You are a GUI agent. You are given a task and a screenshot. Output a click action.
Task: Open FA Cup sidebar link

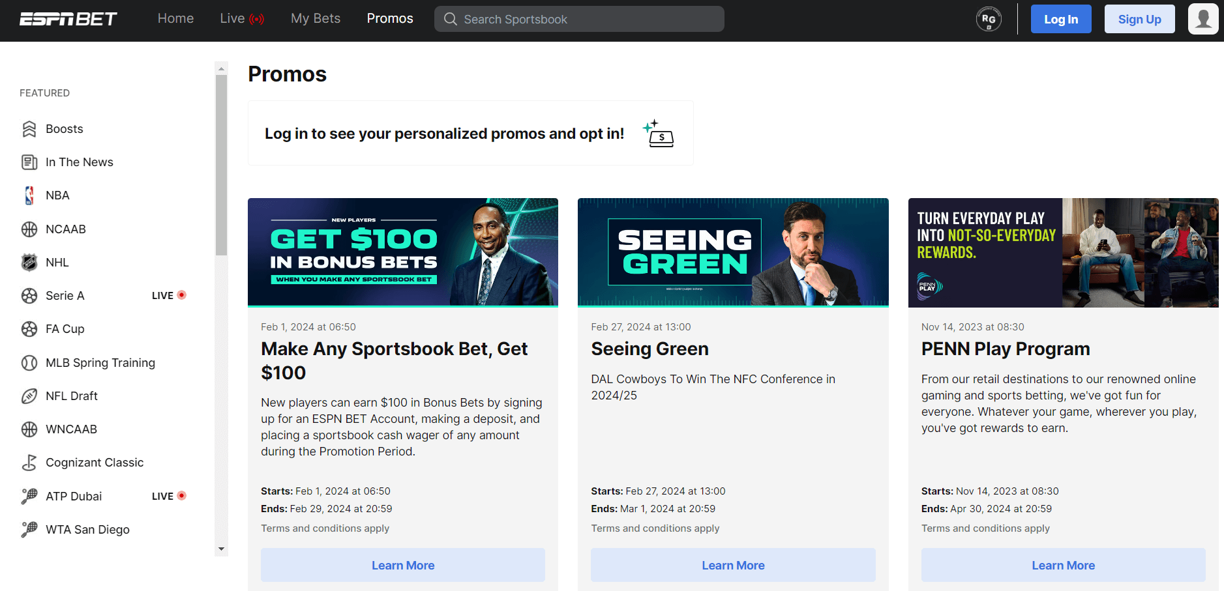pos(65,329)
